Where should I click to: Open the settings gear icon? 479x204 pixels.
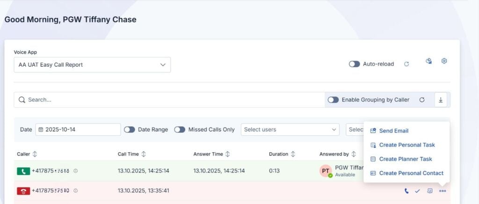(x=444, y=61)
